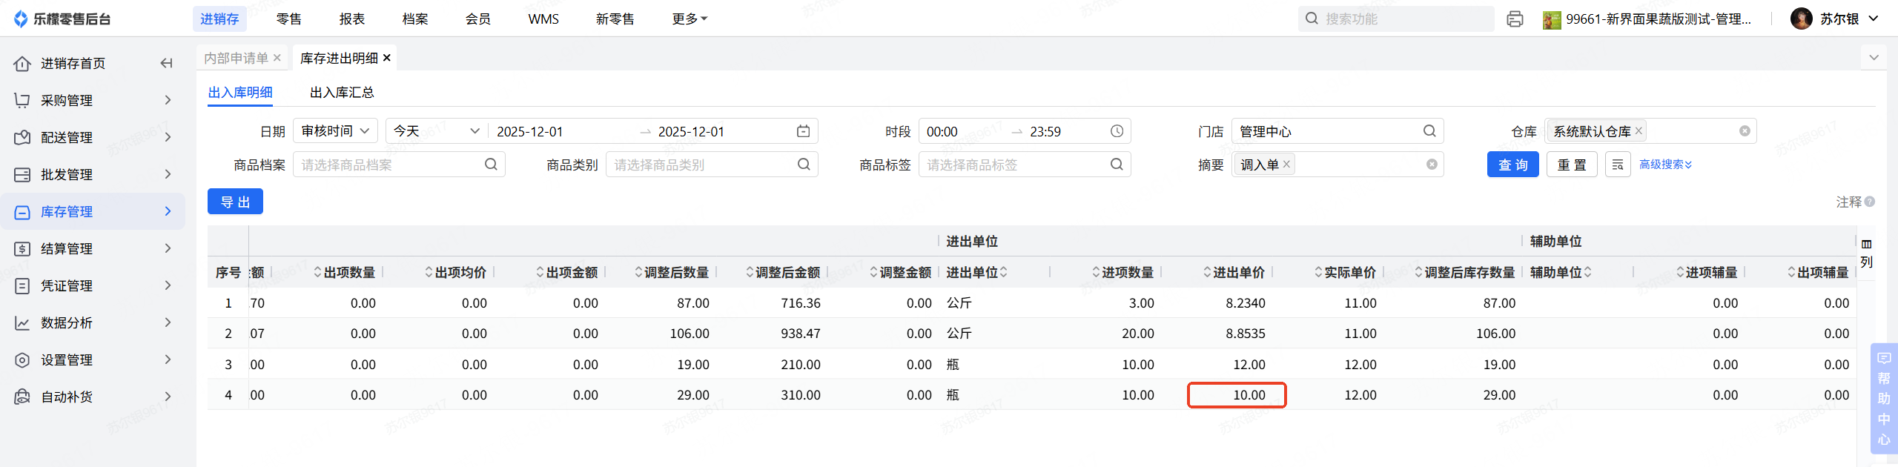Image resolution: width=1898 pixels, height=467 pixels.
Task: Open the 今天 date range dropdown
Action: pyautogui.click(x=436, y=131)
